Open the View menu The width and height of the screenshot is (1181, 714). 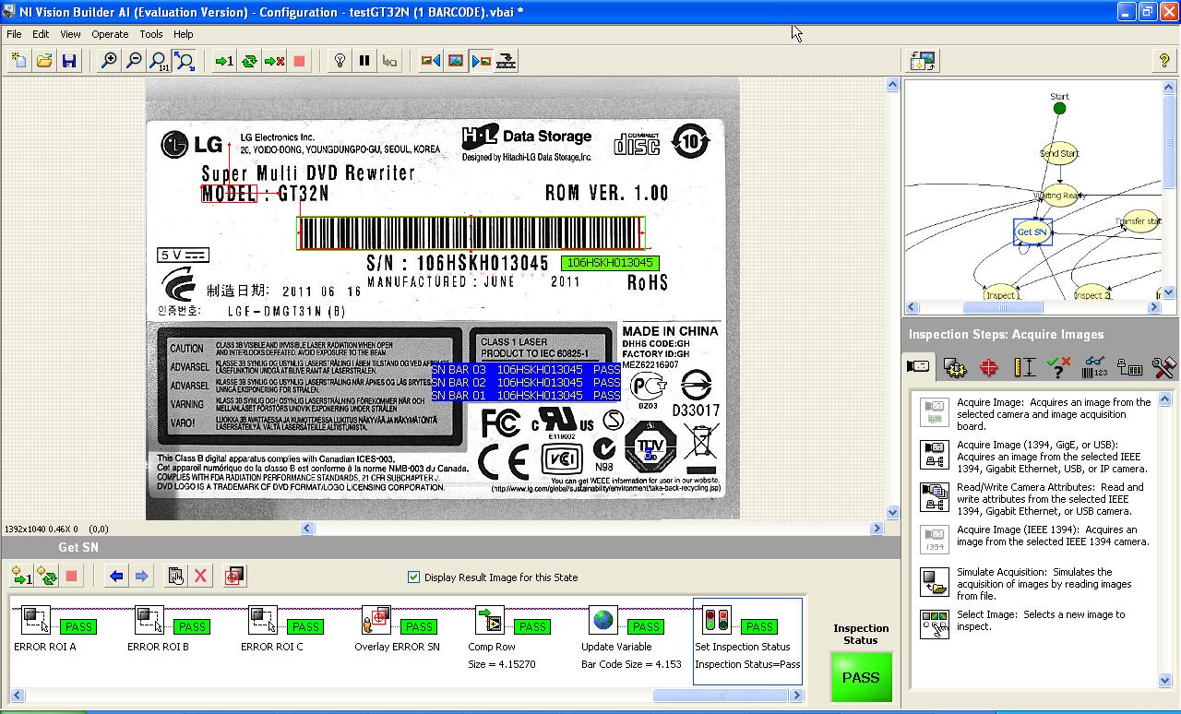click(x=70, y=34)
